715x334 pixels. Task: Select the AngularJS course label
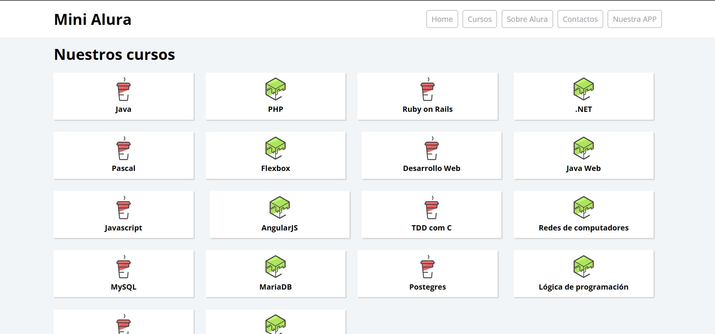[x=280, y=228]
